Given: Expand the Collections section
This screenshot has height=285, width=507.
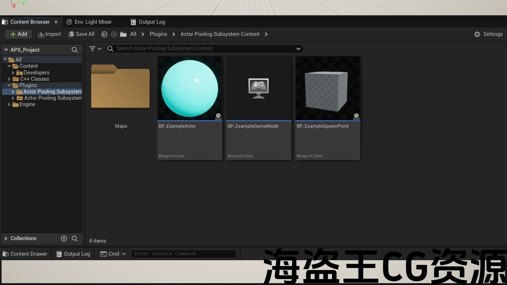Looking at the screenshot, I should click(6, 238).
